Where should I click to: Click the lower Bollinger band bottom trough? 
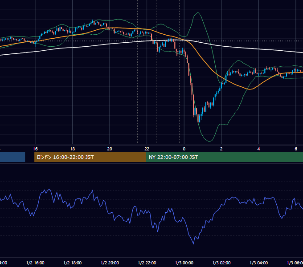(x=209, y=141)
